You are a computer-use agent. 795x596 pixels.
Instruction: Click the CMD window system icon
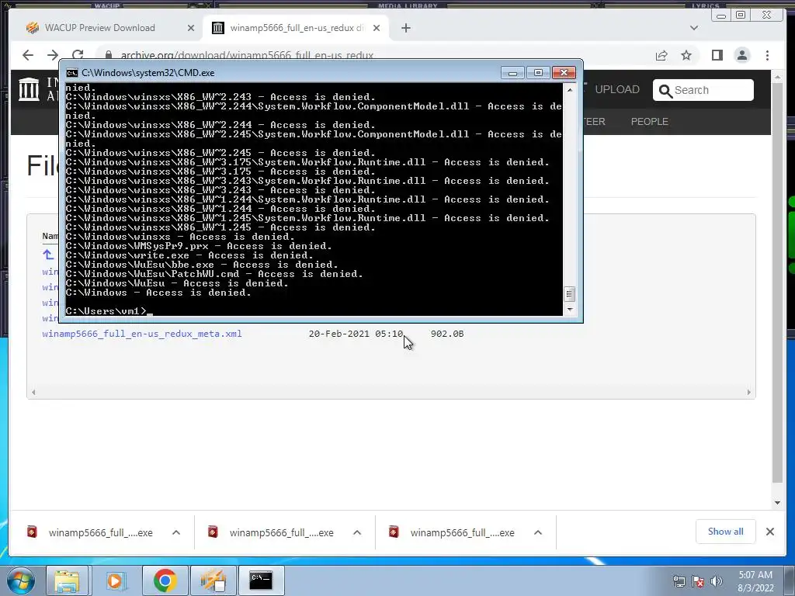point(72,73)
